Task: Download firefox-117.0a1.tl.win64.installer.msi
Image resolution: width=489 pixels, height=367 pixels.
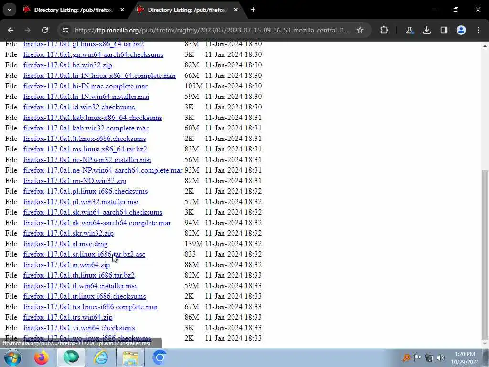Action: click(80, 286)
